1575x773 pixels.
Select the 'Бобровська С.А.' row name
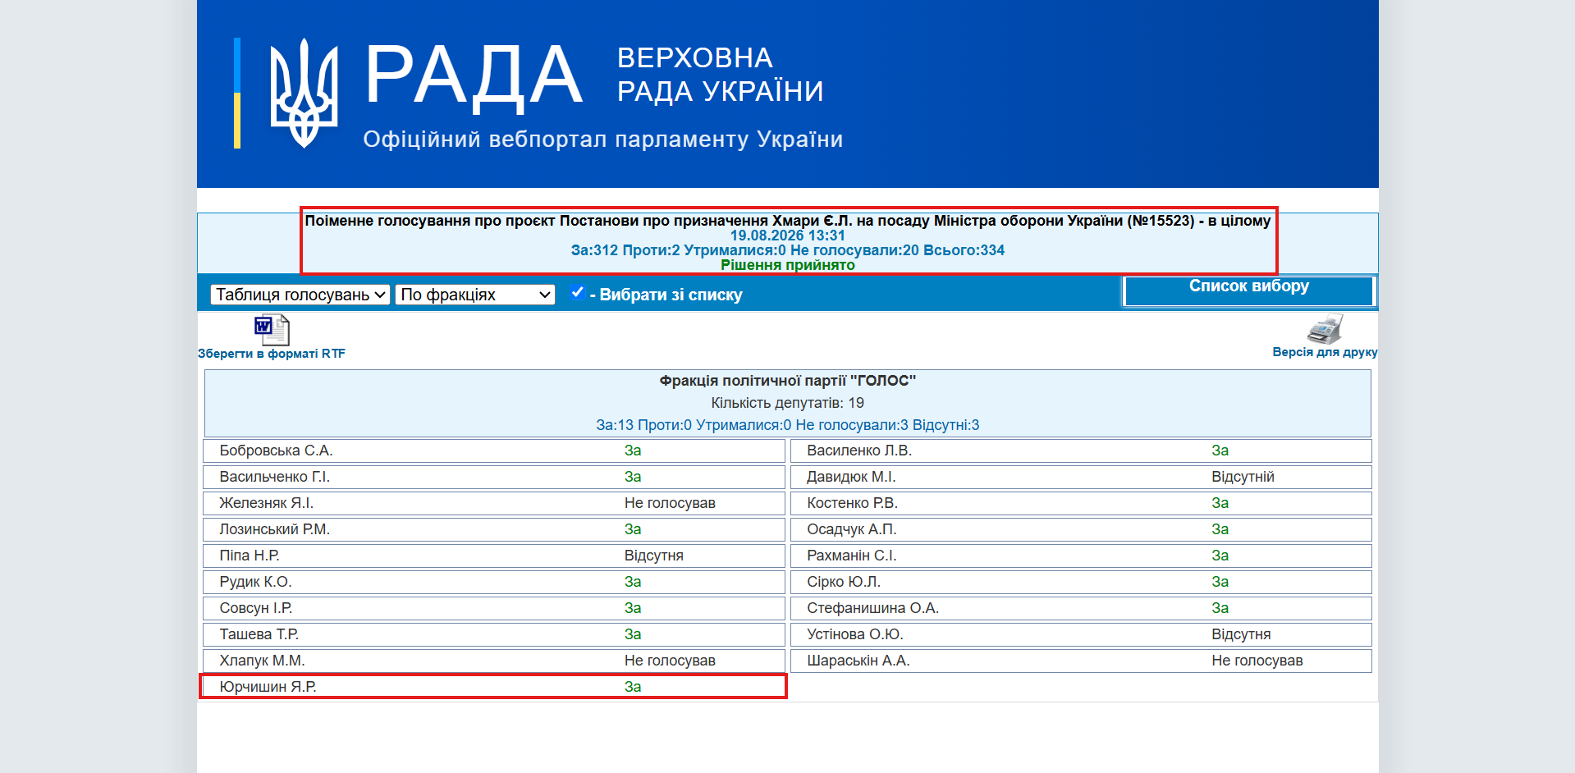click(x=276, y=451)
